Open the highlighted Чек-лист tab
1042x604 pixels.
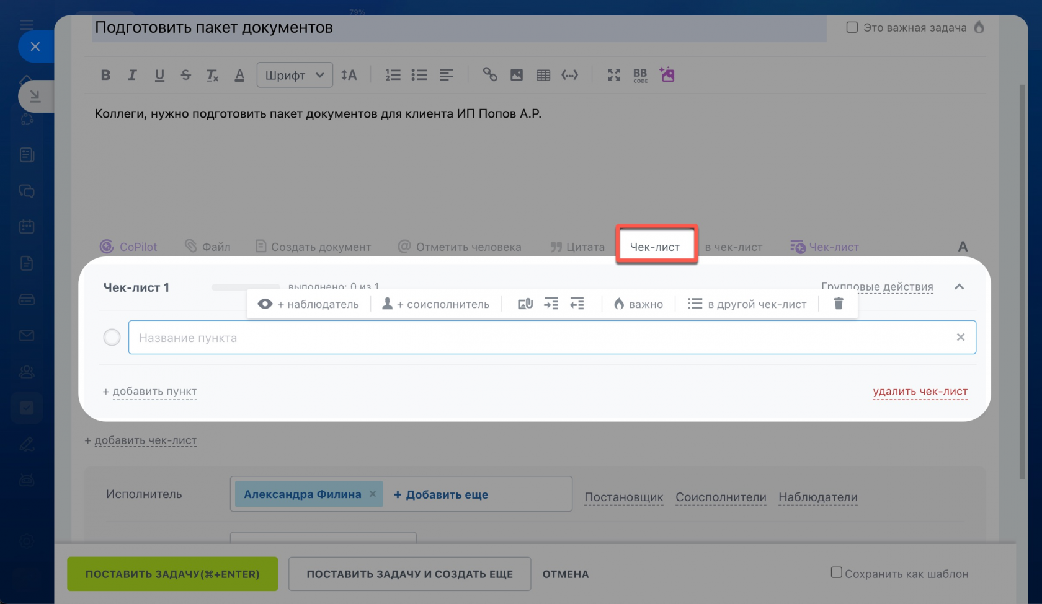655,247
